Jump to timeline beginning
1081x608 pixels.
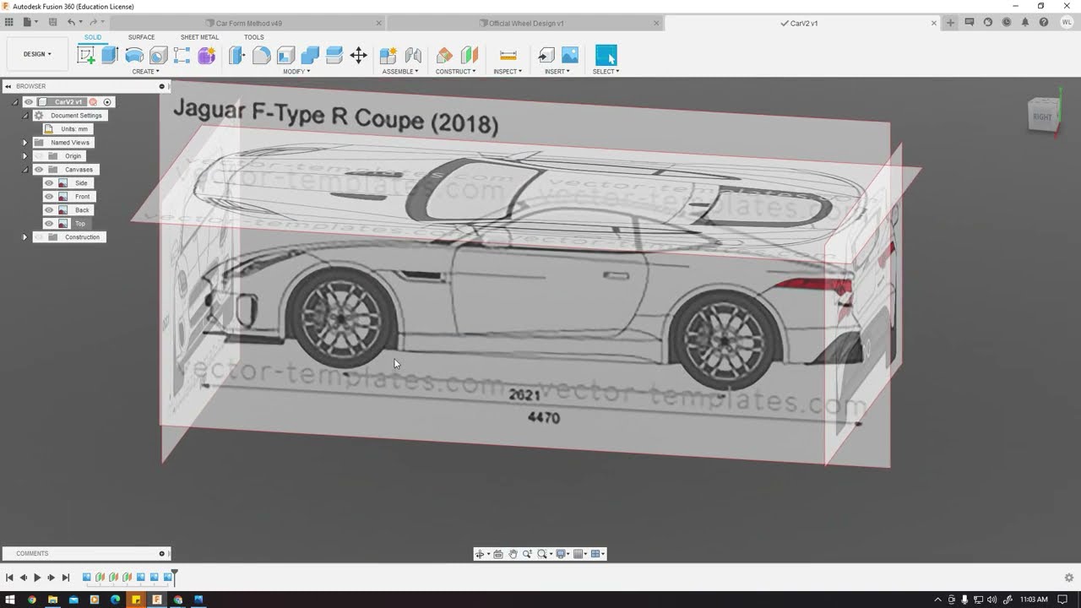[x=9, y=578]
